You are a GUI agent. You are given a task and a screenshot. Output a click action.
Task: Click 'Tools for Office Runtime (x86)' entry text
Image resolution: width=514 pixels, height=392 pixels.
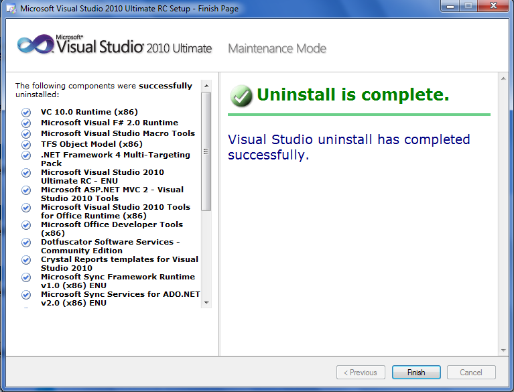[115, 211]
